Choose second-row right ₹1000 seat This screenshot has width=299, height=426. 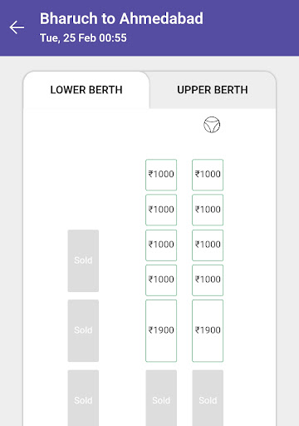pos(208,210)
